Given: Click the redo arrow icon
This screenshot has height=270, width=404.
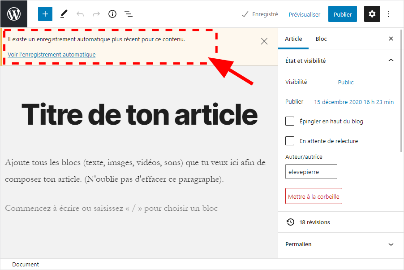Looking at the screenshot, I should [x=96, y=14].
